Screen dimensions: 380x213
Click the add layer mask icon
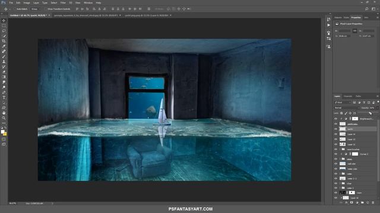(351, 202)
